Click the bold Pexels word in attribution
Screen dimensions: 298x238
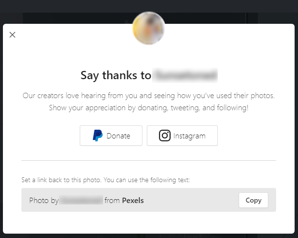133,200
